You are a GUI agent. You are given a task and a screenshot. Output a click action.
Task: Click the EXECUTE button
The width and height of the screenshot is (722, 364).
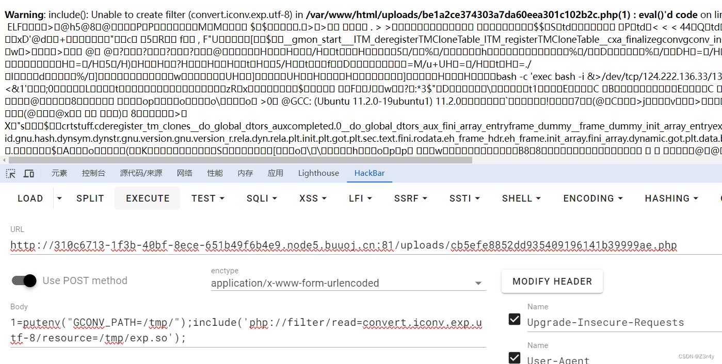[147, 198]
